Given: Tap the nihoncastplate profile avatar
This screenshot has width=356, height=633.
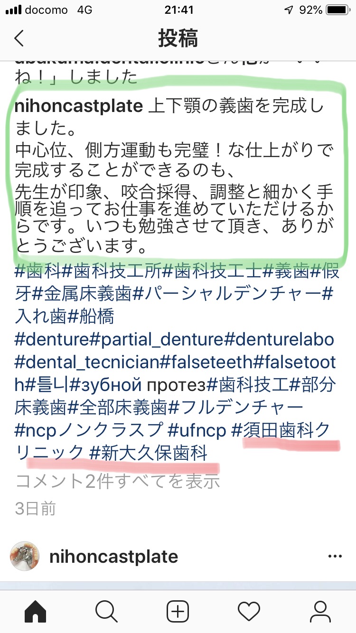Looking at the screenshot, I should (x=24, y=556).
